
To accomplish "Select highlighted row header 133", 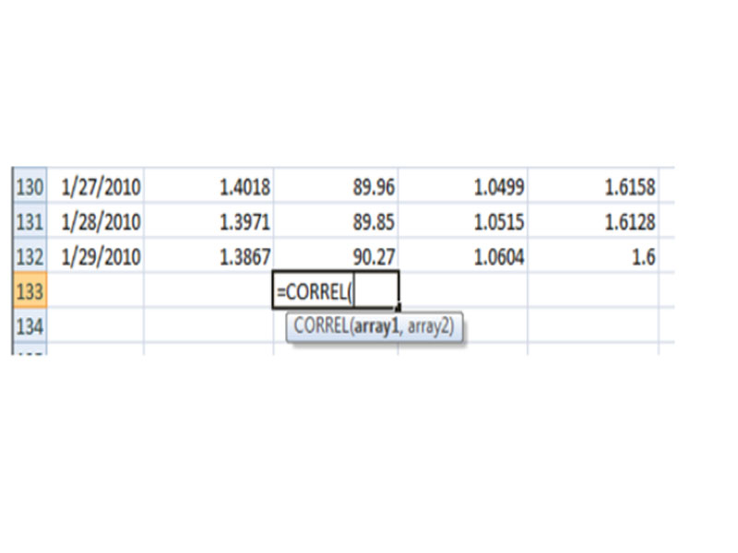I will tap(30, 290).
